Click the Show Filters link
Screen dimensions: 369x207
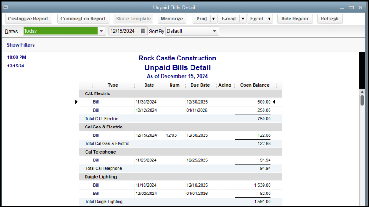(x=21, y=45)
